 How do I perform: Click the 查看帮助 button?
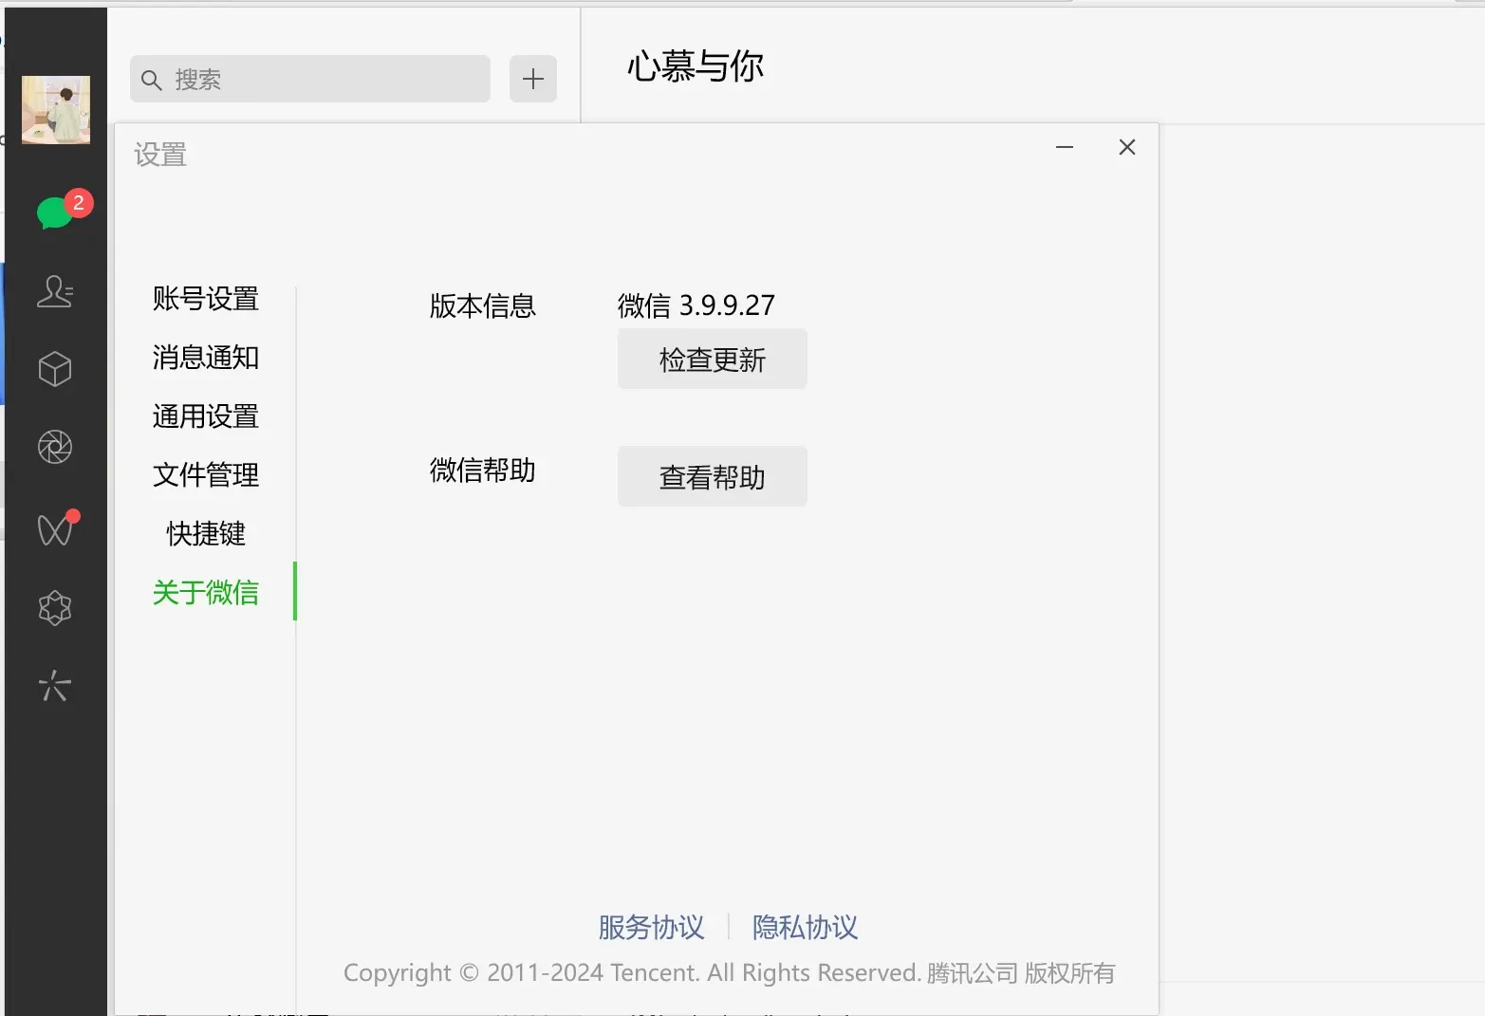[x=713, y=477]
